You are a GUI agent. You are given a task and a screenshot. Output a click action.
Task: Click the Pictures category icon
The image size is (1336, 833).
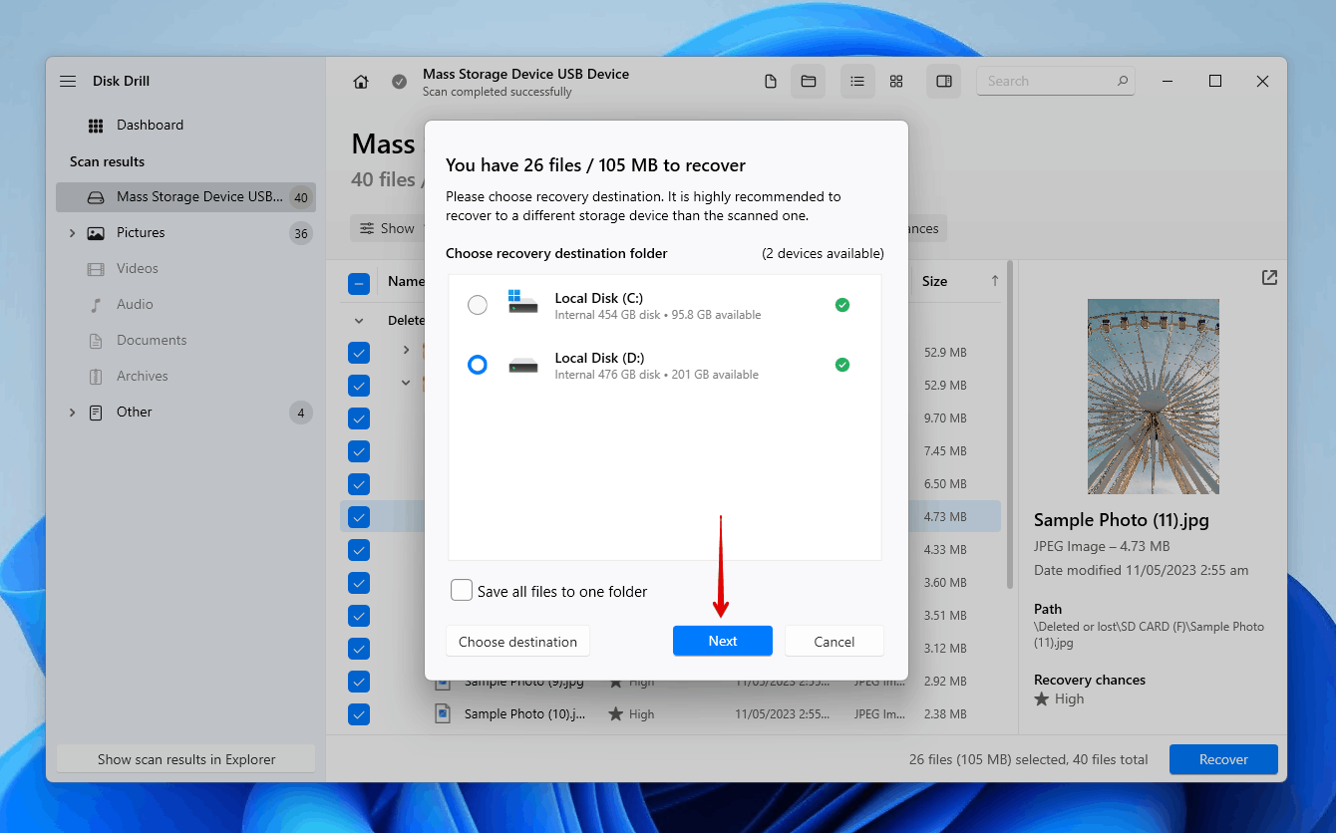[x=96, y=233]
